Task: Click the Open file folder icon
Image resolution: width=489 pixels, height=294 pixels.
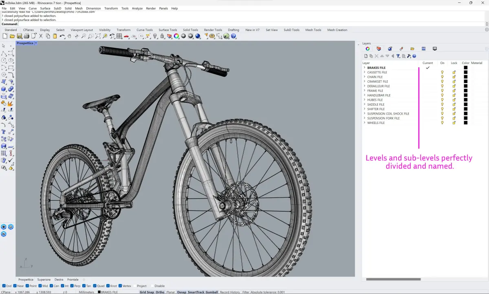Action: 12,36
